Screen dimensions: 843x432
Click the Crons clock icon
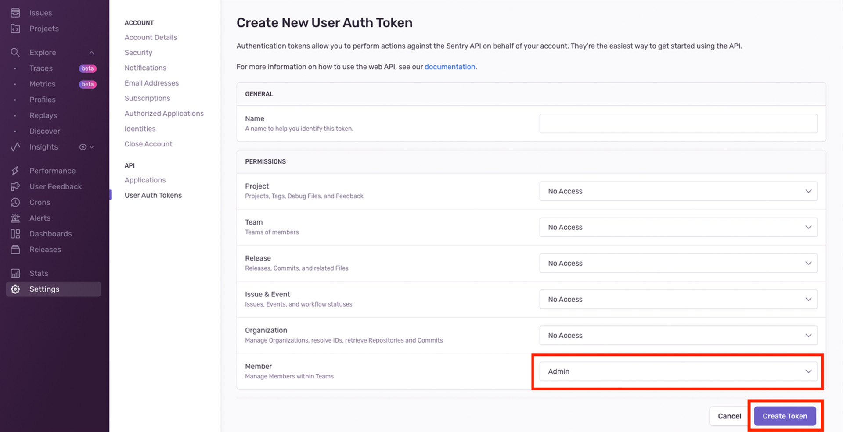pos(15,202)
